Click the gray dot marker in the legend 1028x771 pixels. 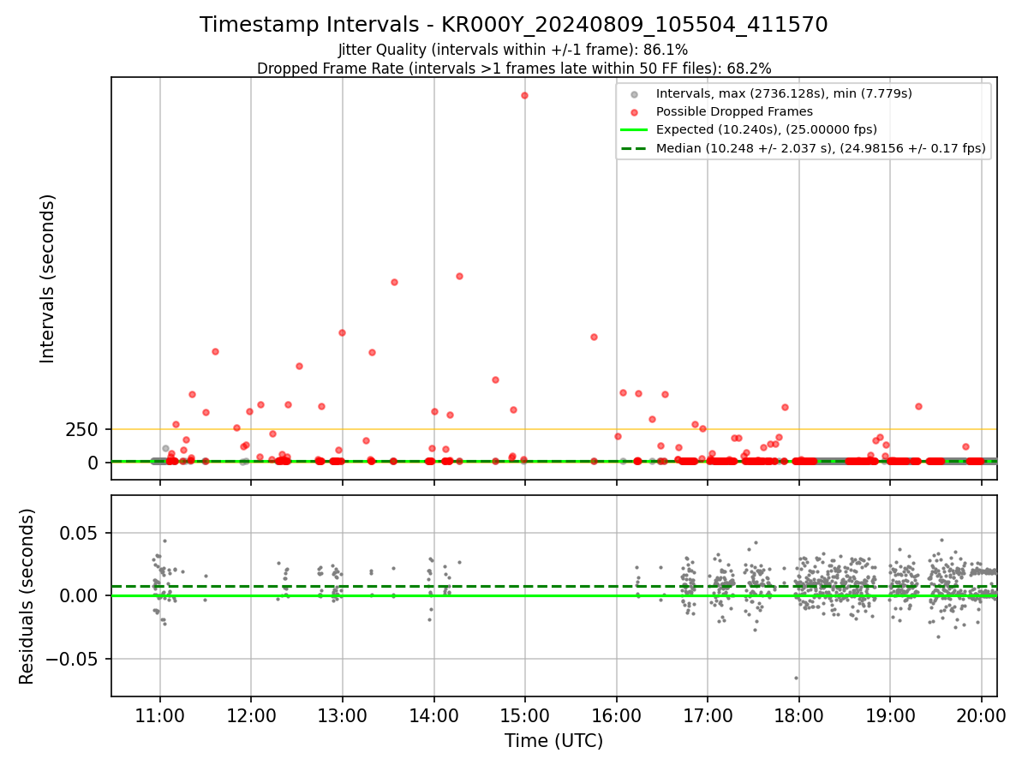[634, 93]
